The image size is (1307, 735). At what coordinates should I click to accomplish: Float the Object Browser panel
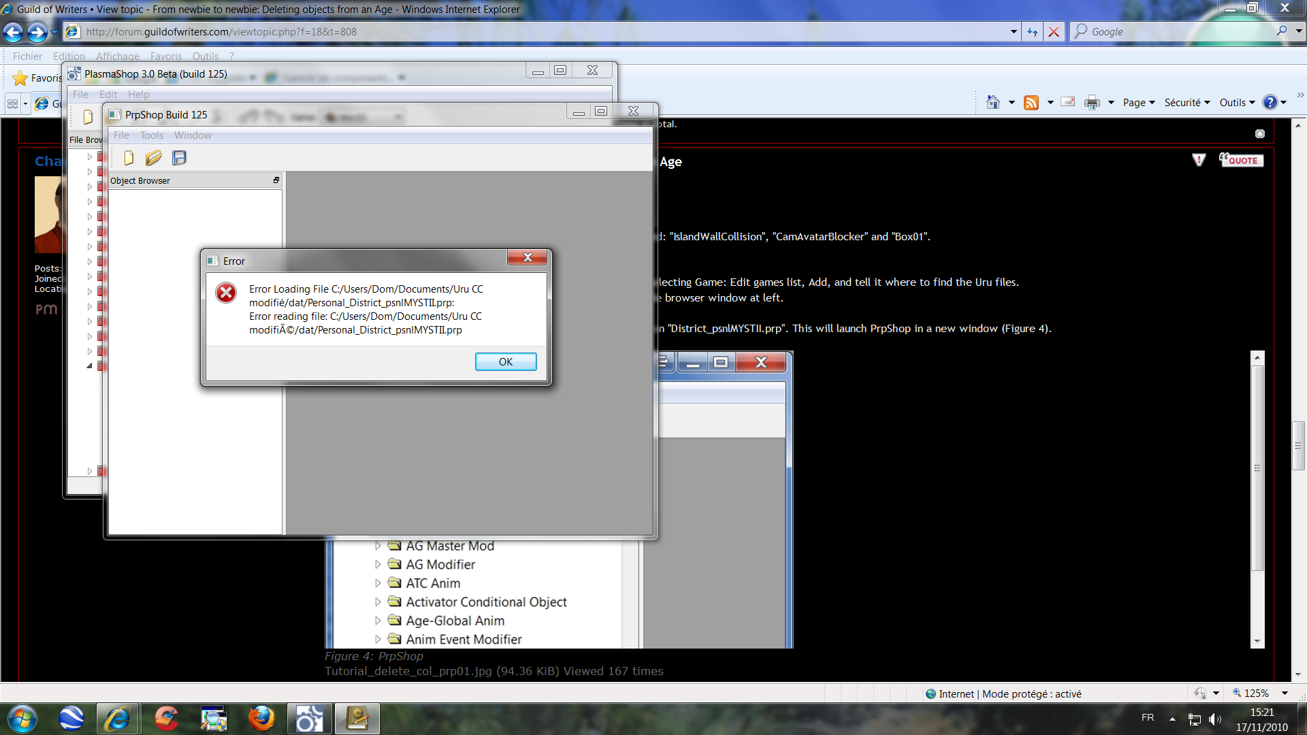tap(276, 180)
